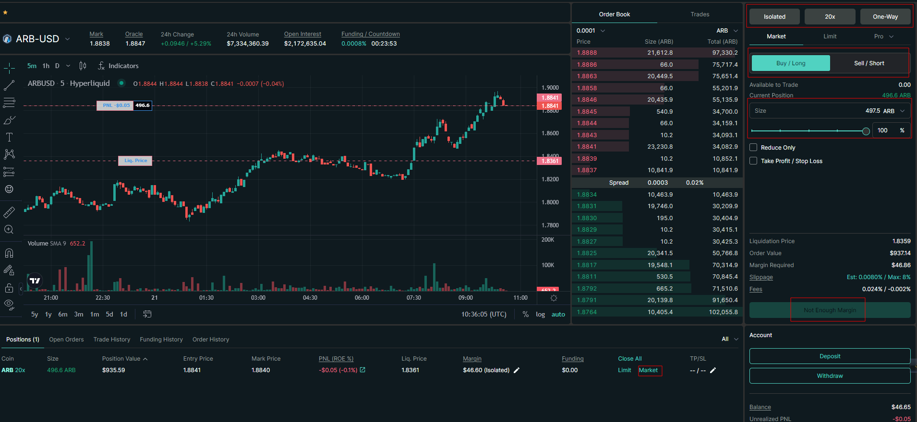
Task: Set chart range to 5d
Action: [x=109, y=315]
